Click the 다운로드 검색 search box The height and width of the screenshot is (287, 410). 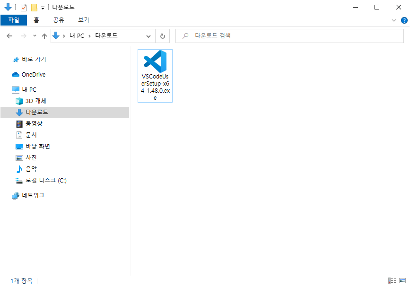tap(289, 36)
